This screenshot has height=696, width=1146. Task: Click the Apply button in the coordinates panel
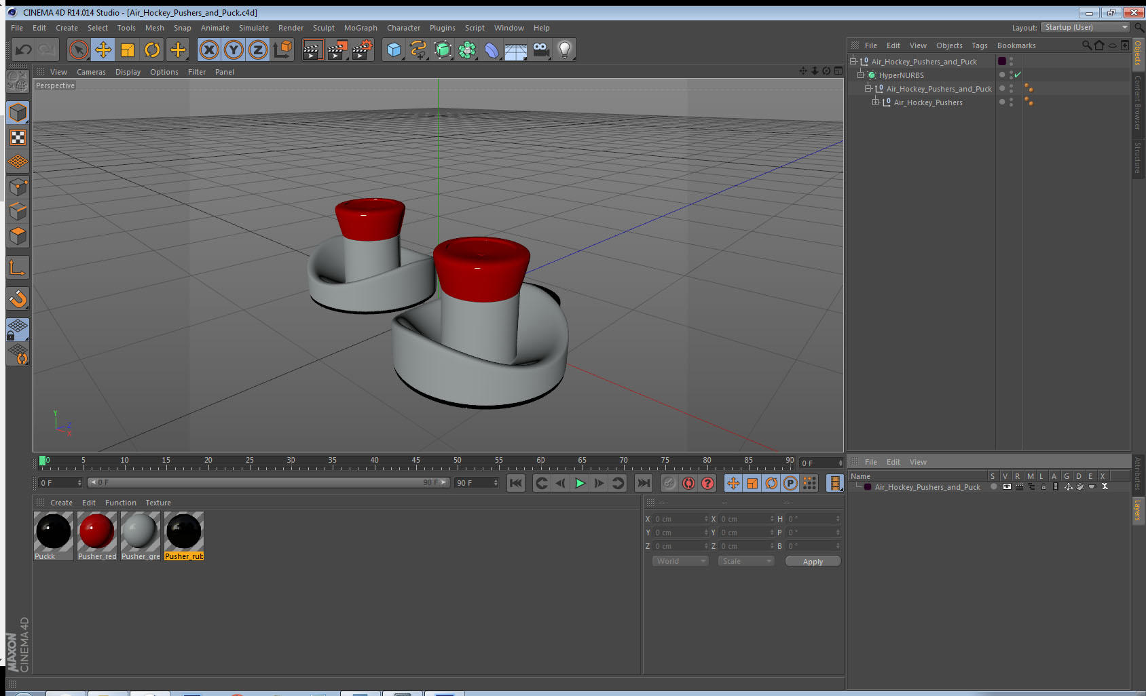click(813, 561)
